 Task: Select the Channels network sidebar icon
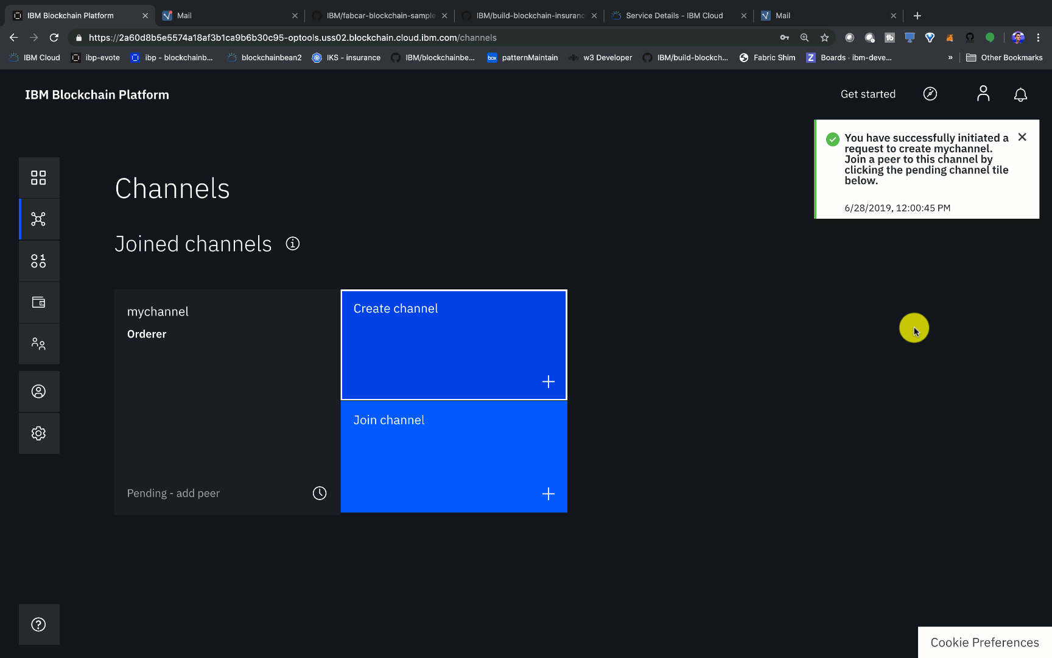coord(38,219)
